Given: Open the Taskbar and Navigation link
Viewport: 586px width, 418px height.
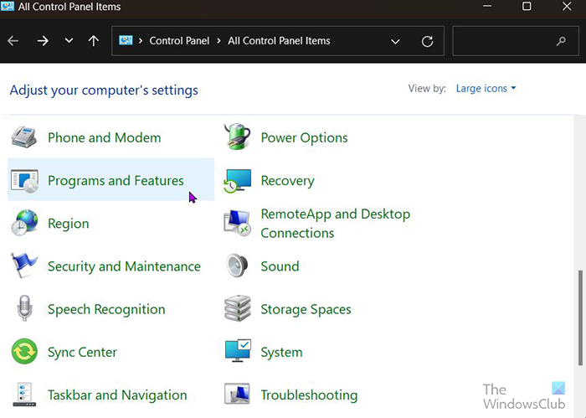Looking at the screenshot, I should coord(116,395).
